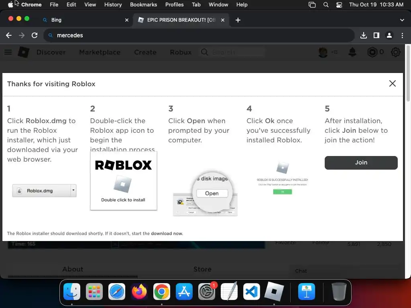Screen dimensions: 411x308
Task: Click the download now link
Action: 167,233
